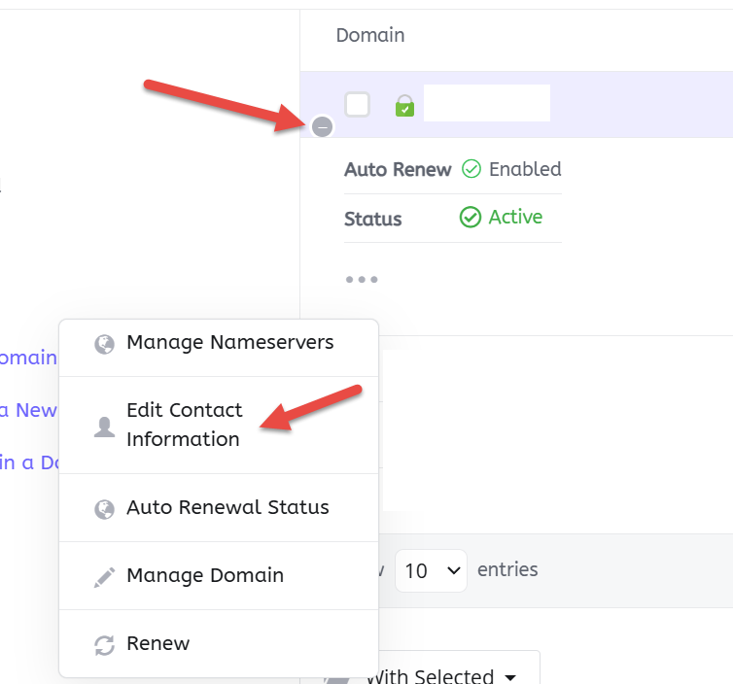This screenshot has height=684, width=733.
Task: Select Manage Domain in the popup menu
Action: pos(205,575)
